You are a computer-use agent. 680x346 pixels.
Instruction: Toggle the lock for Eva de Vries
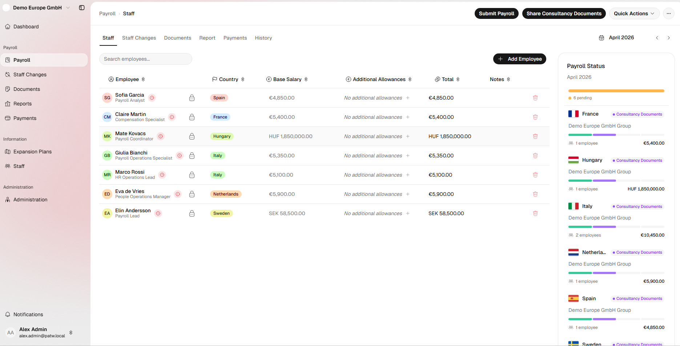(192, 194)
